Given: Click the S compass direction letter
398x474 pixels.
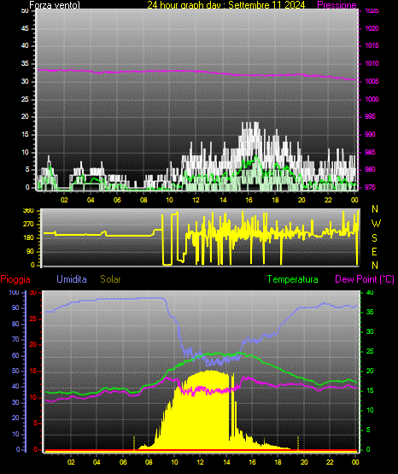Looking at the screenshot, I should coord(374,238).
